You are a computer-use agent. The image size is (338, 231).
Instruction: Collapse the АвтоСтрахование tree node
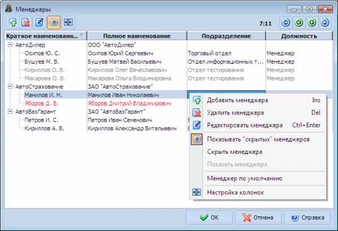tap(11, 87)
